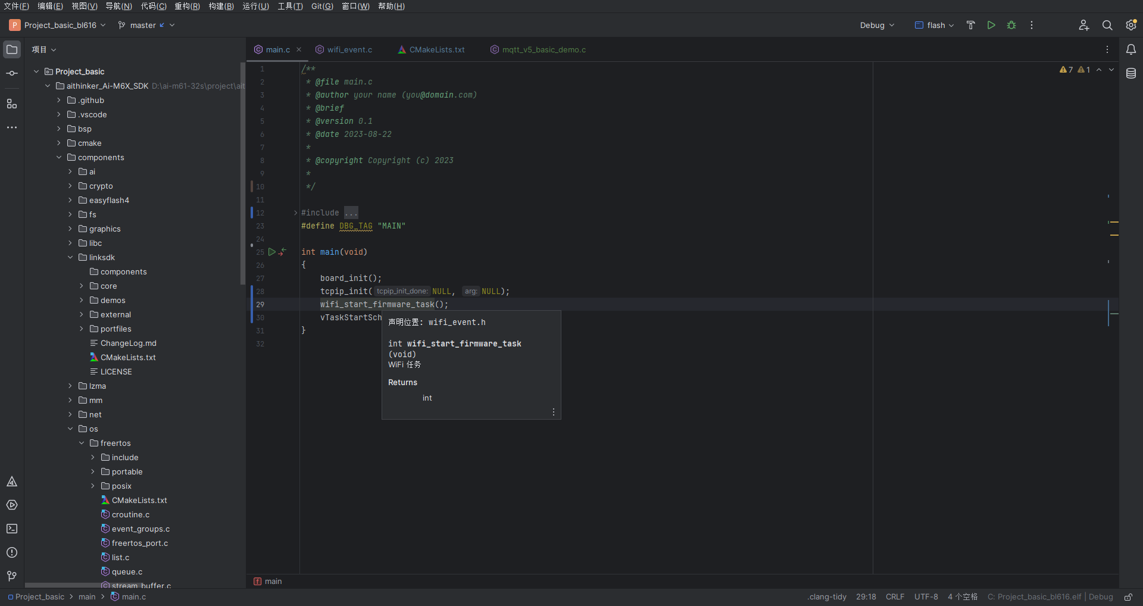Viewport: 1143px width, 606px height.
Task: Open the Services tool window icon
Action: tap(12, 505)
